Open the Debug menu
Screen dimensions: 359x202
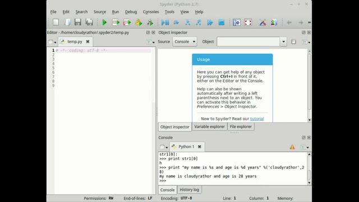click(x=131, y=12)
